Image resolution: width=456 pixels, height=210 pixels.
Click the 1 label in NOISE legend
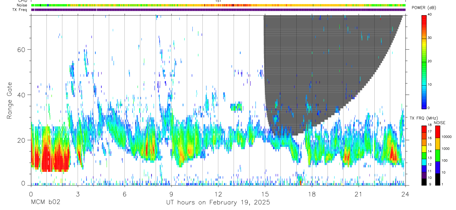(x=442, y=184)
